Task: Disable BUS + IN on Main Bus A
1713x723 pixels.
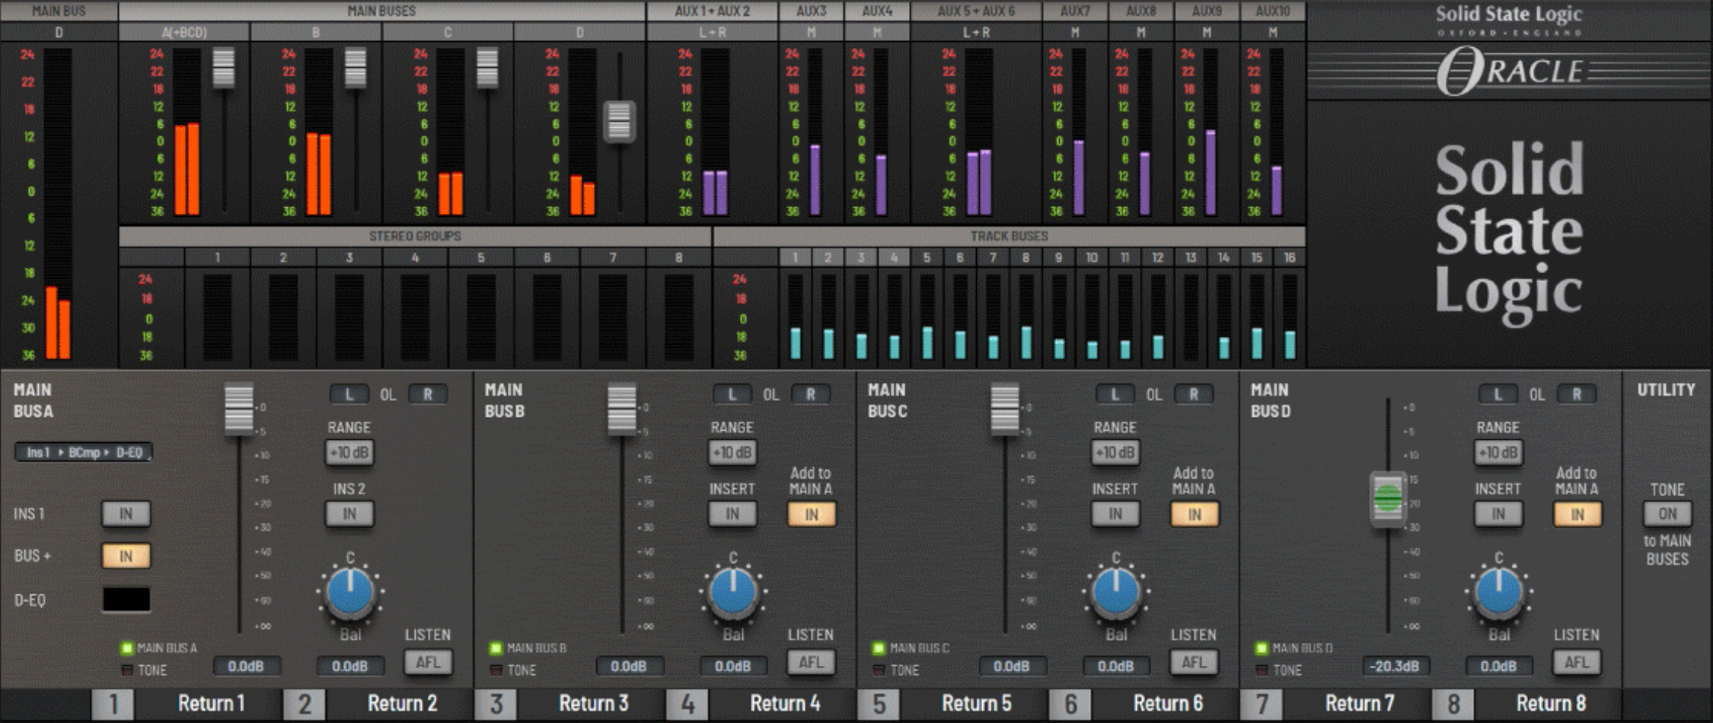Action: click(126, 556)
